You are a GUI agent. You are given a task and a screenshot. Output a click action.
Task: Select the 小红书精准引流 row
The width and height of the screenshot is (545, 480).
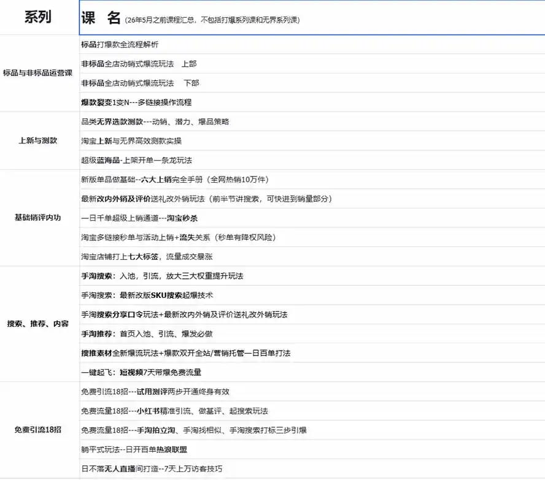coord(312,411)
